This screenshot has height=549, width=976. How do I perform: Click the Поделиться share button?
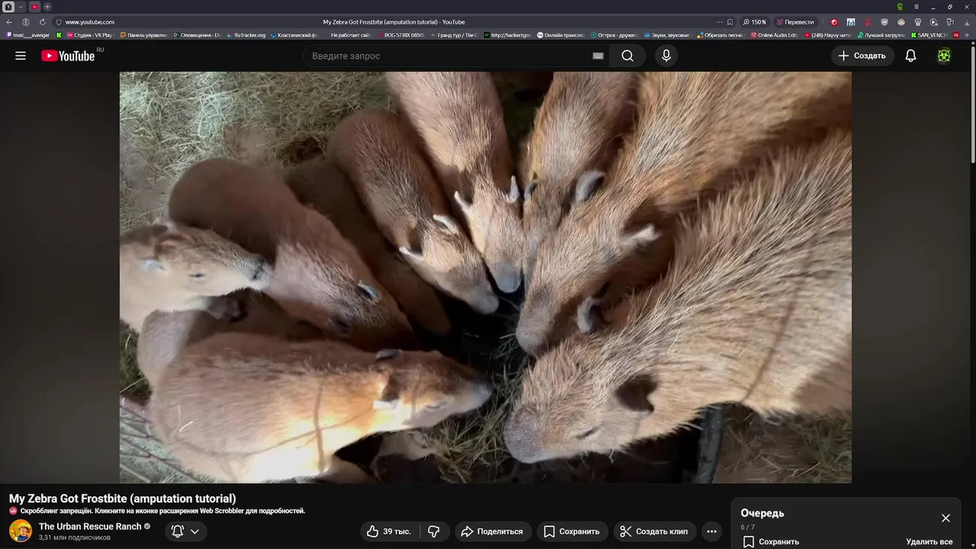pyautogui.click(x=492, y=531)
